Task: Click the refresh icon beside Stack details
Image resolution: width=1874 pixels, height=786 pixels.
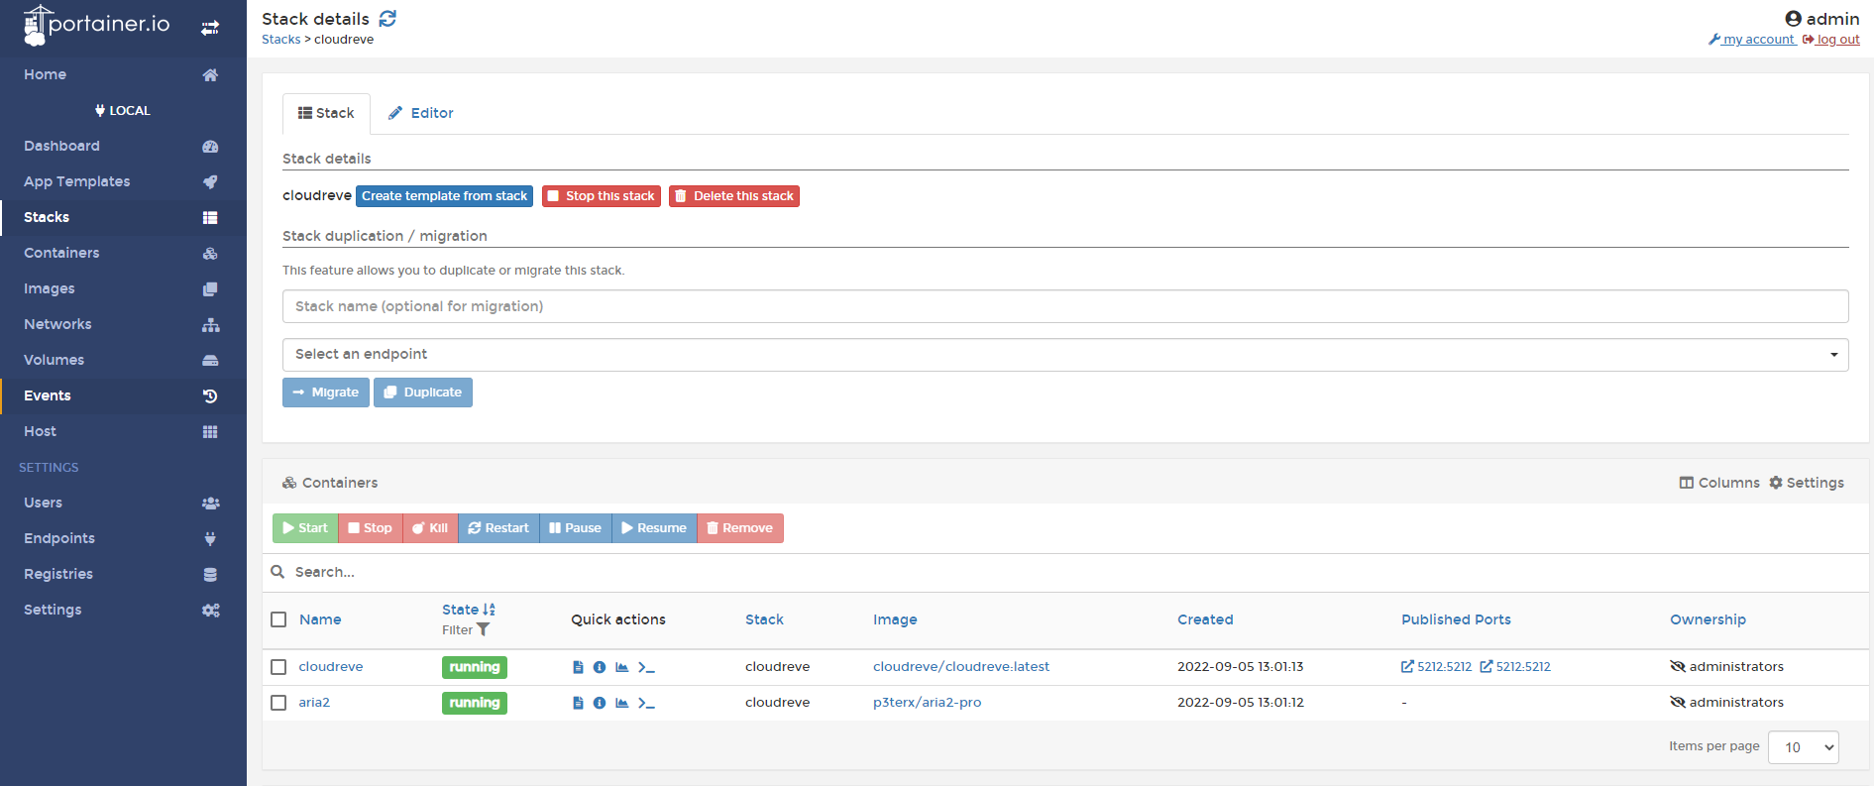Action: 387,19
